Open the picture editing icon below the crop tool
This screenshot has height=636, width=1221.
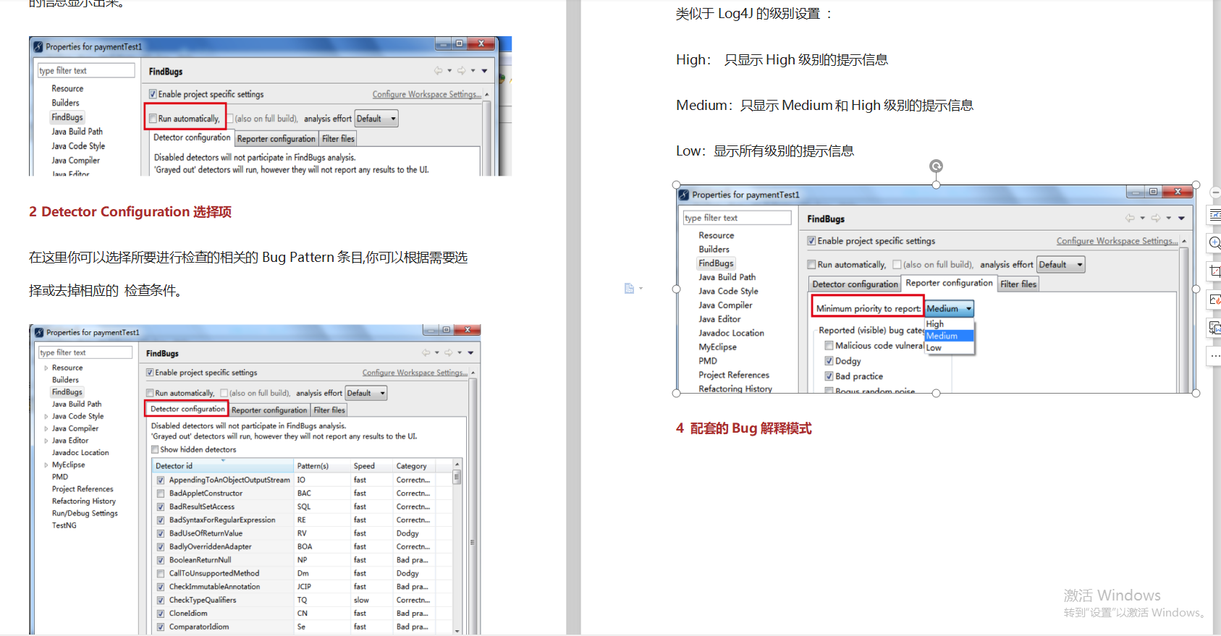coord(1216,300)
